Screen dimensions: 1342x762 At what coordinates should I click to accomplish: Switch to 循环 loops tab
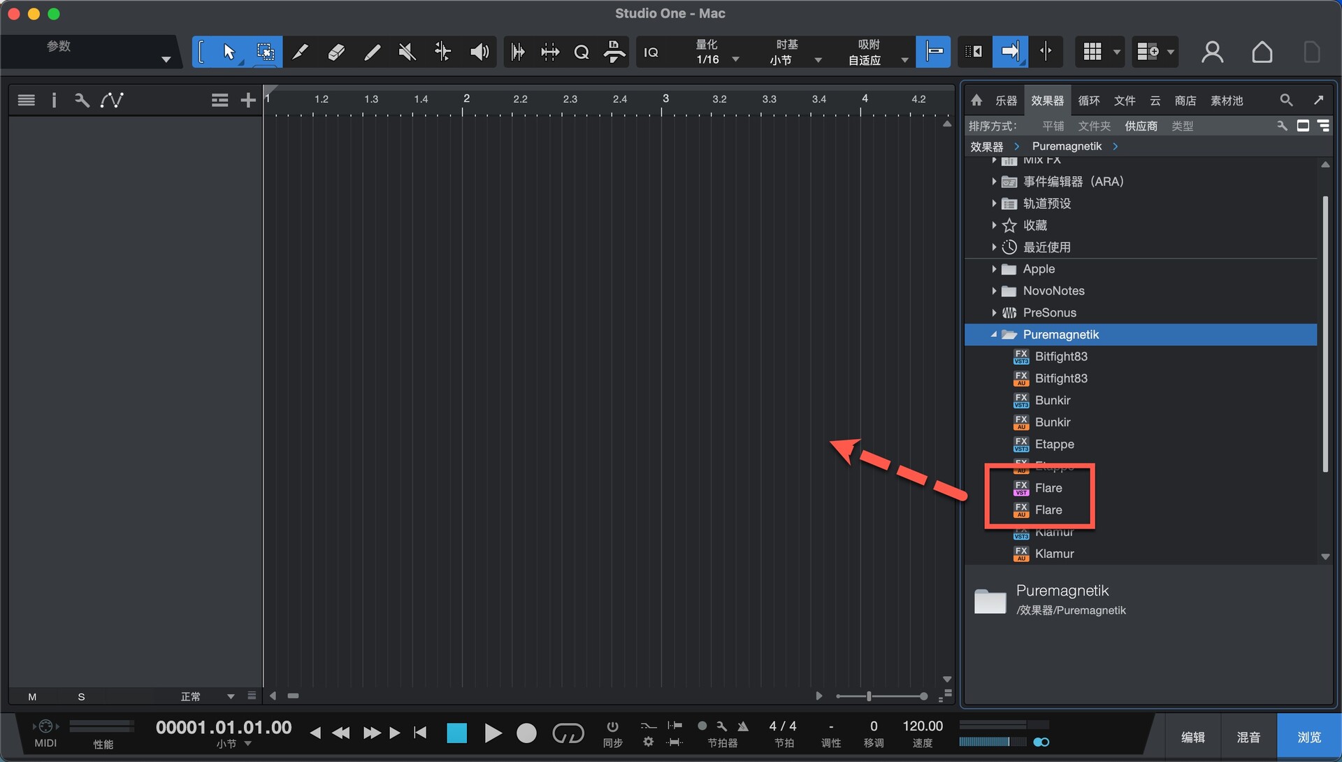(1088, 101)
